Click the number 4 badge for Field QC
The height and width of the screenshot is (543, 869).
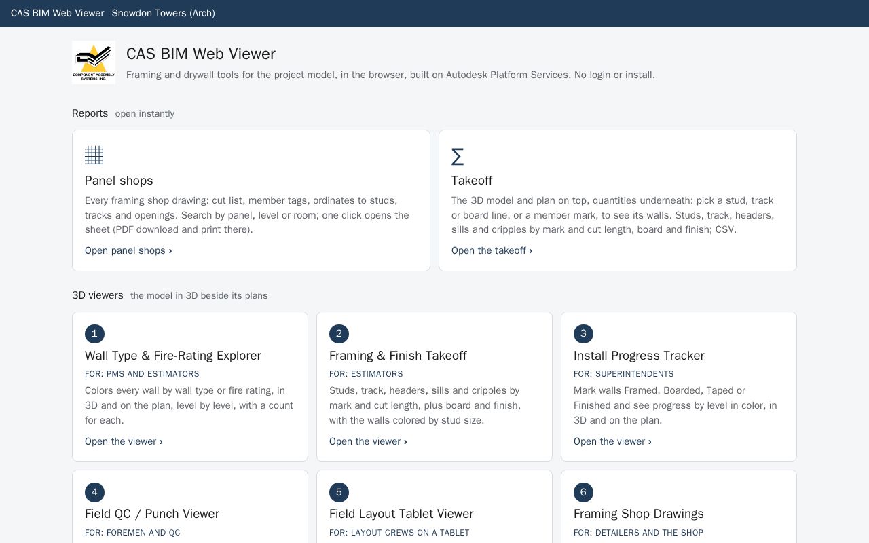pyautogui.click(x=94, y=492)
